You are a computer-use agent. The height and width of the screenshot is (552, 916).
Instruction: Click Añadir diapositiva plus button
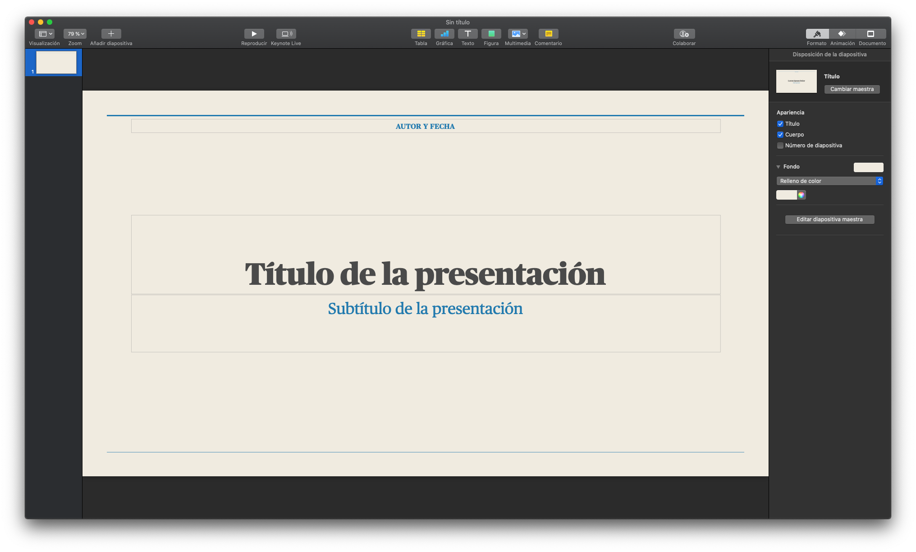coord(111,34)
